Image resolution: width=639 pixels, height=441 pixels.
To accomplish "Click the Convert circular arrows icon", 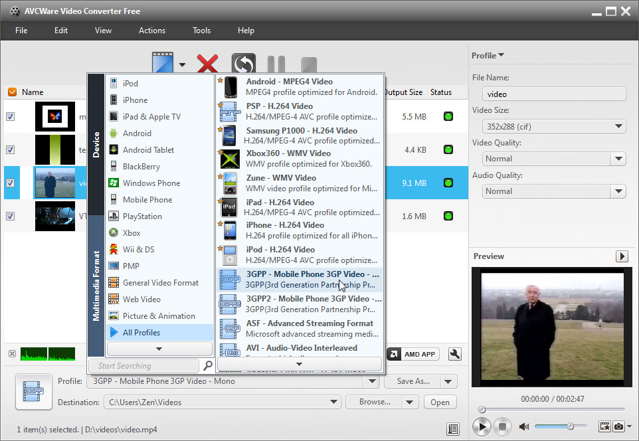I will pos(243,65).
